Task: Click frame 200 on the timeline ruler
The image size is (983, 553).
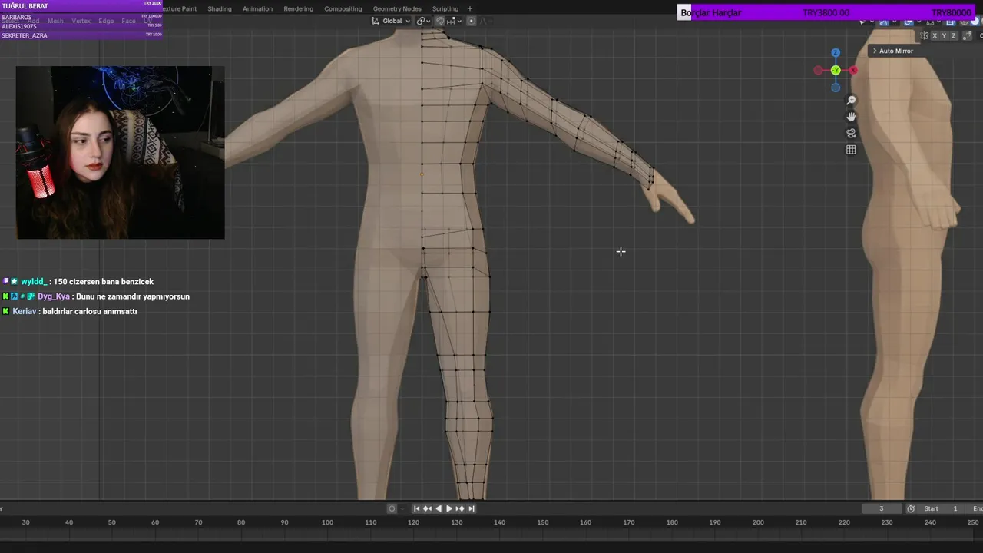Action: 758,522
